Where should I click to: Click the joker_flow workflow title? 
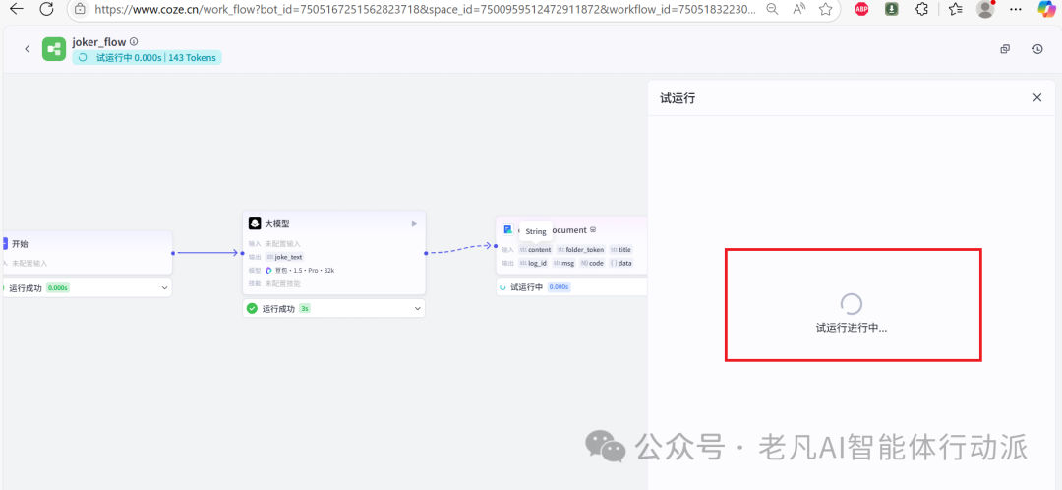tap(99, 42)
